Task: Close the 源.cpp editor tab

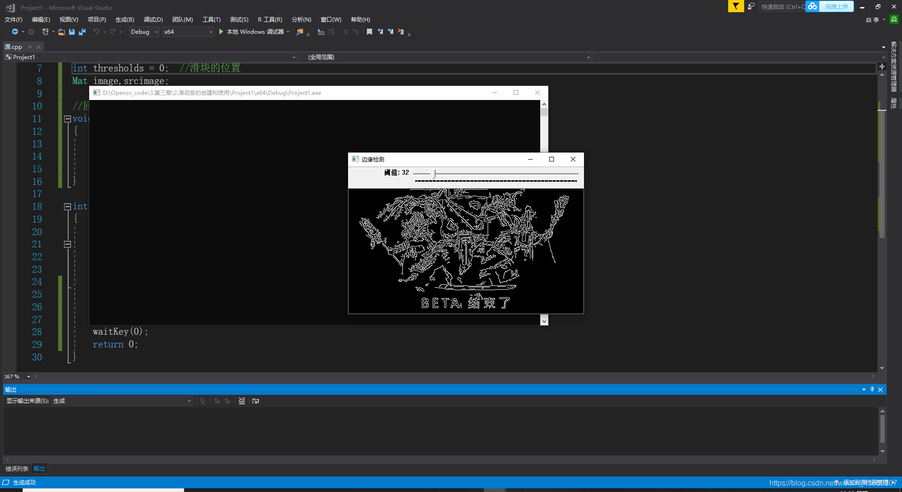Action: (x=39, y=46)
